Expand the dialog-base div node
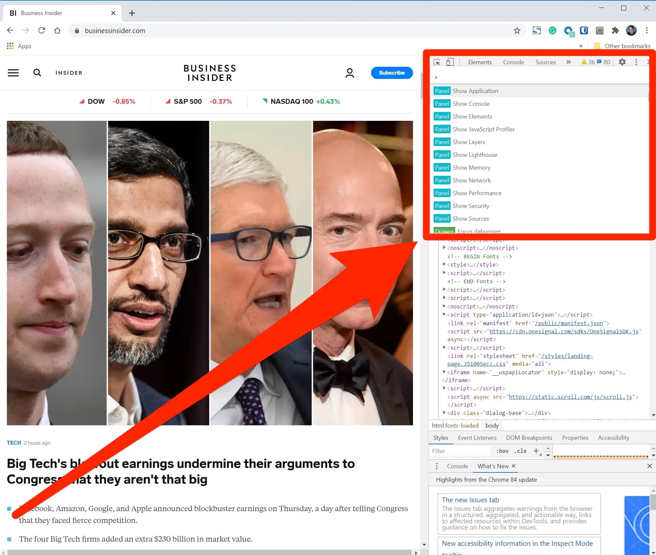 [x=444, y=413]
